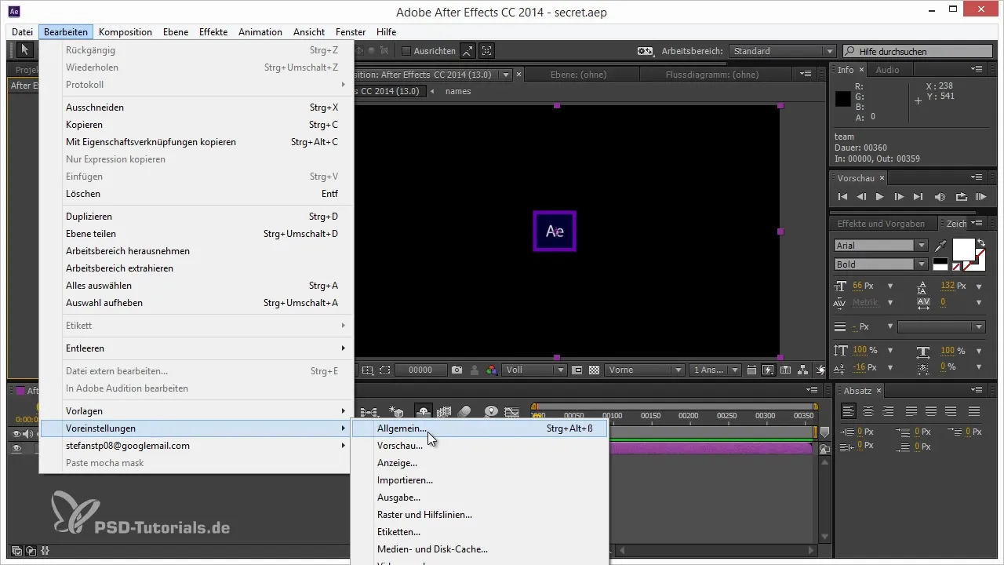Click the black/white default colors swatch
Image resolution: width=1004 pixels, height=565 pixels.
coord(940,265)
